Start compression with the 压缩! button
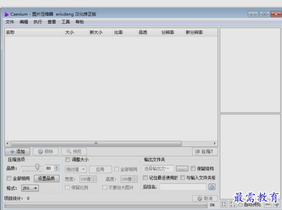This screenshot has height=210, width=282. pyautogui.click(x=205, y=152)
